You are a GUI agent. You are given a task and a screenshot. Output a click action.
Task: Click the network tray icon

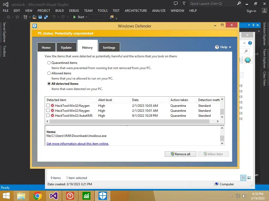238,196
